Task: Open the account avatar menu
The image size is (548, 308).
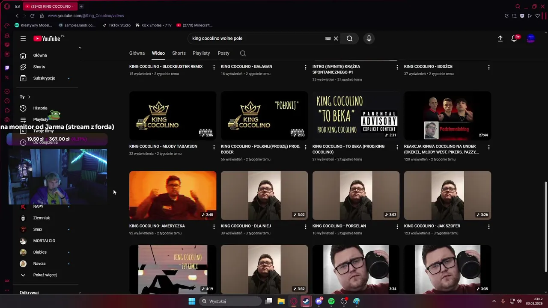Action: click(530, 38)
